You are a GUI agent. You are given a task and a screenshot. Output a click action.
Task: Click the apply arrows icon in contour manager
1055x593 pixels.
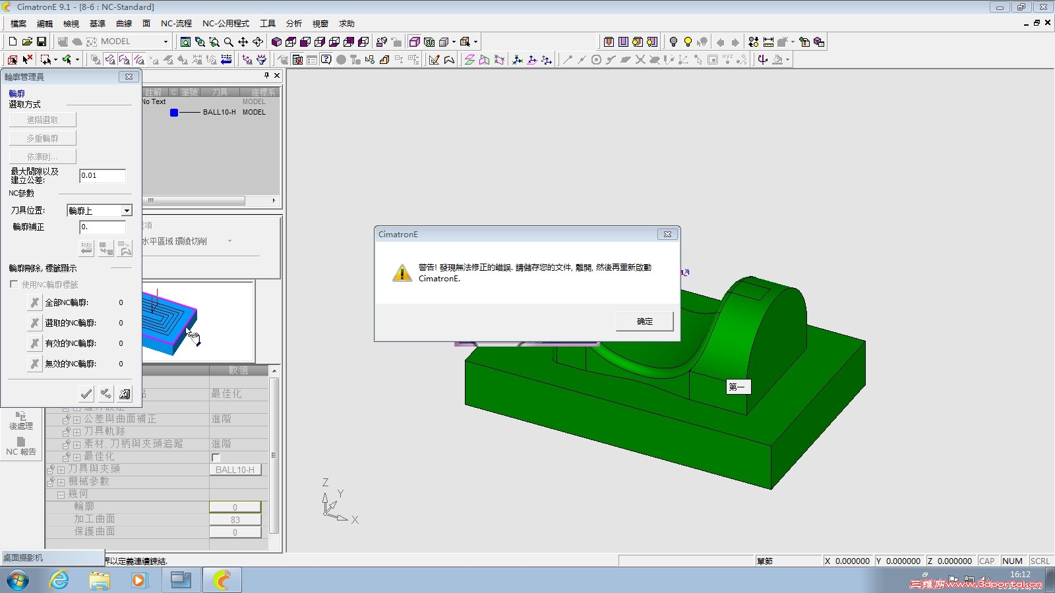[105, 394]
